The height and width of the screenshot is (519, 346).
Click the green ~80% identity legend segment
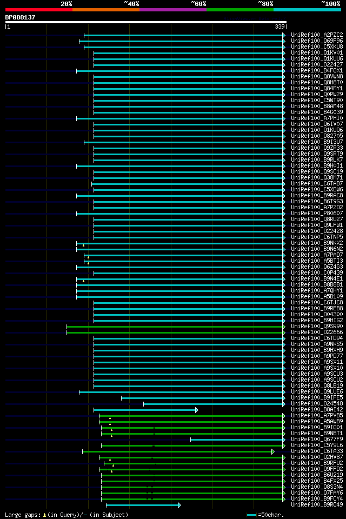240,10
